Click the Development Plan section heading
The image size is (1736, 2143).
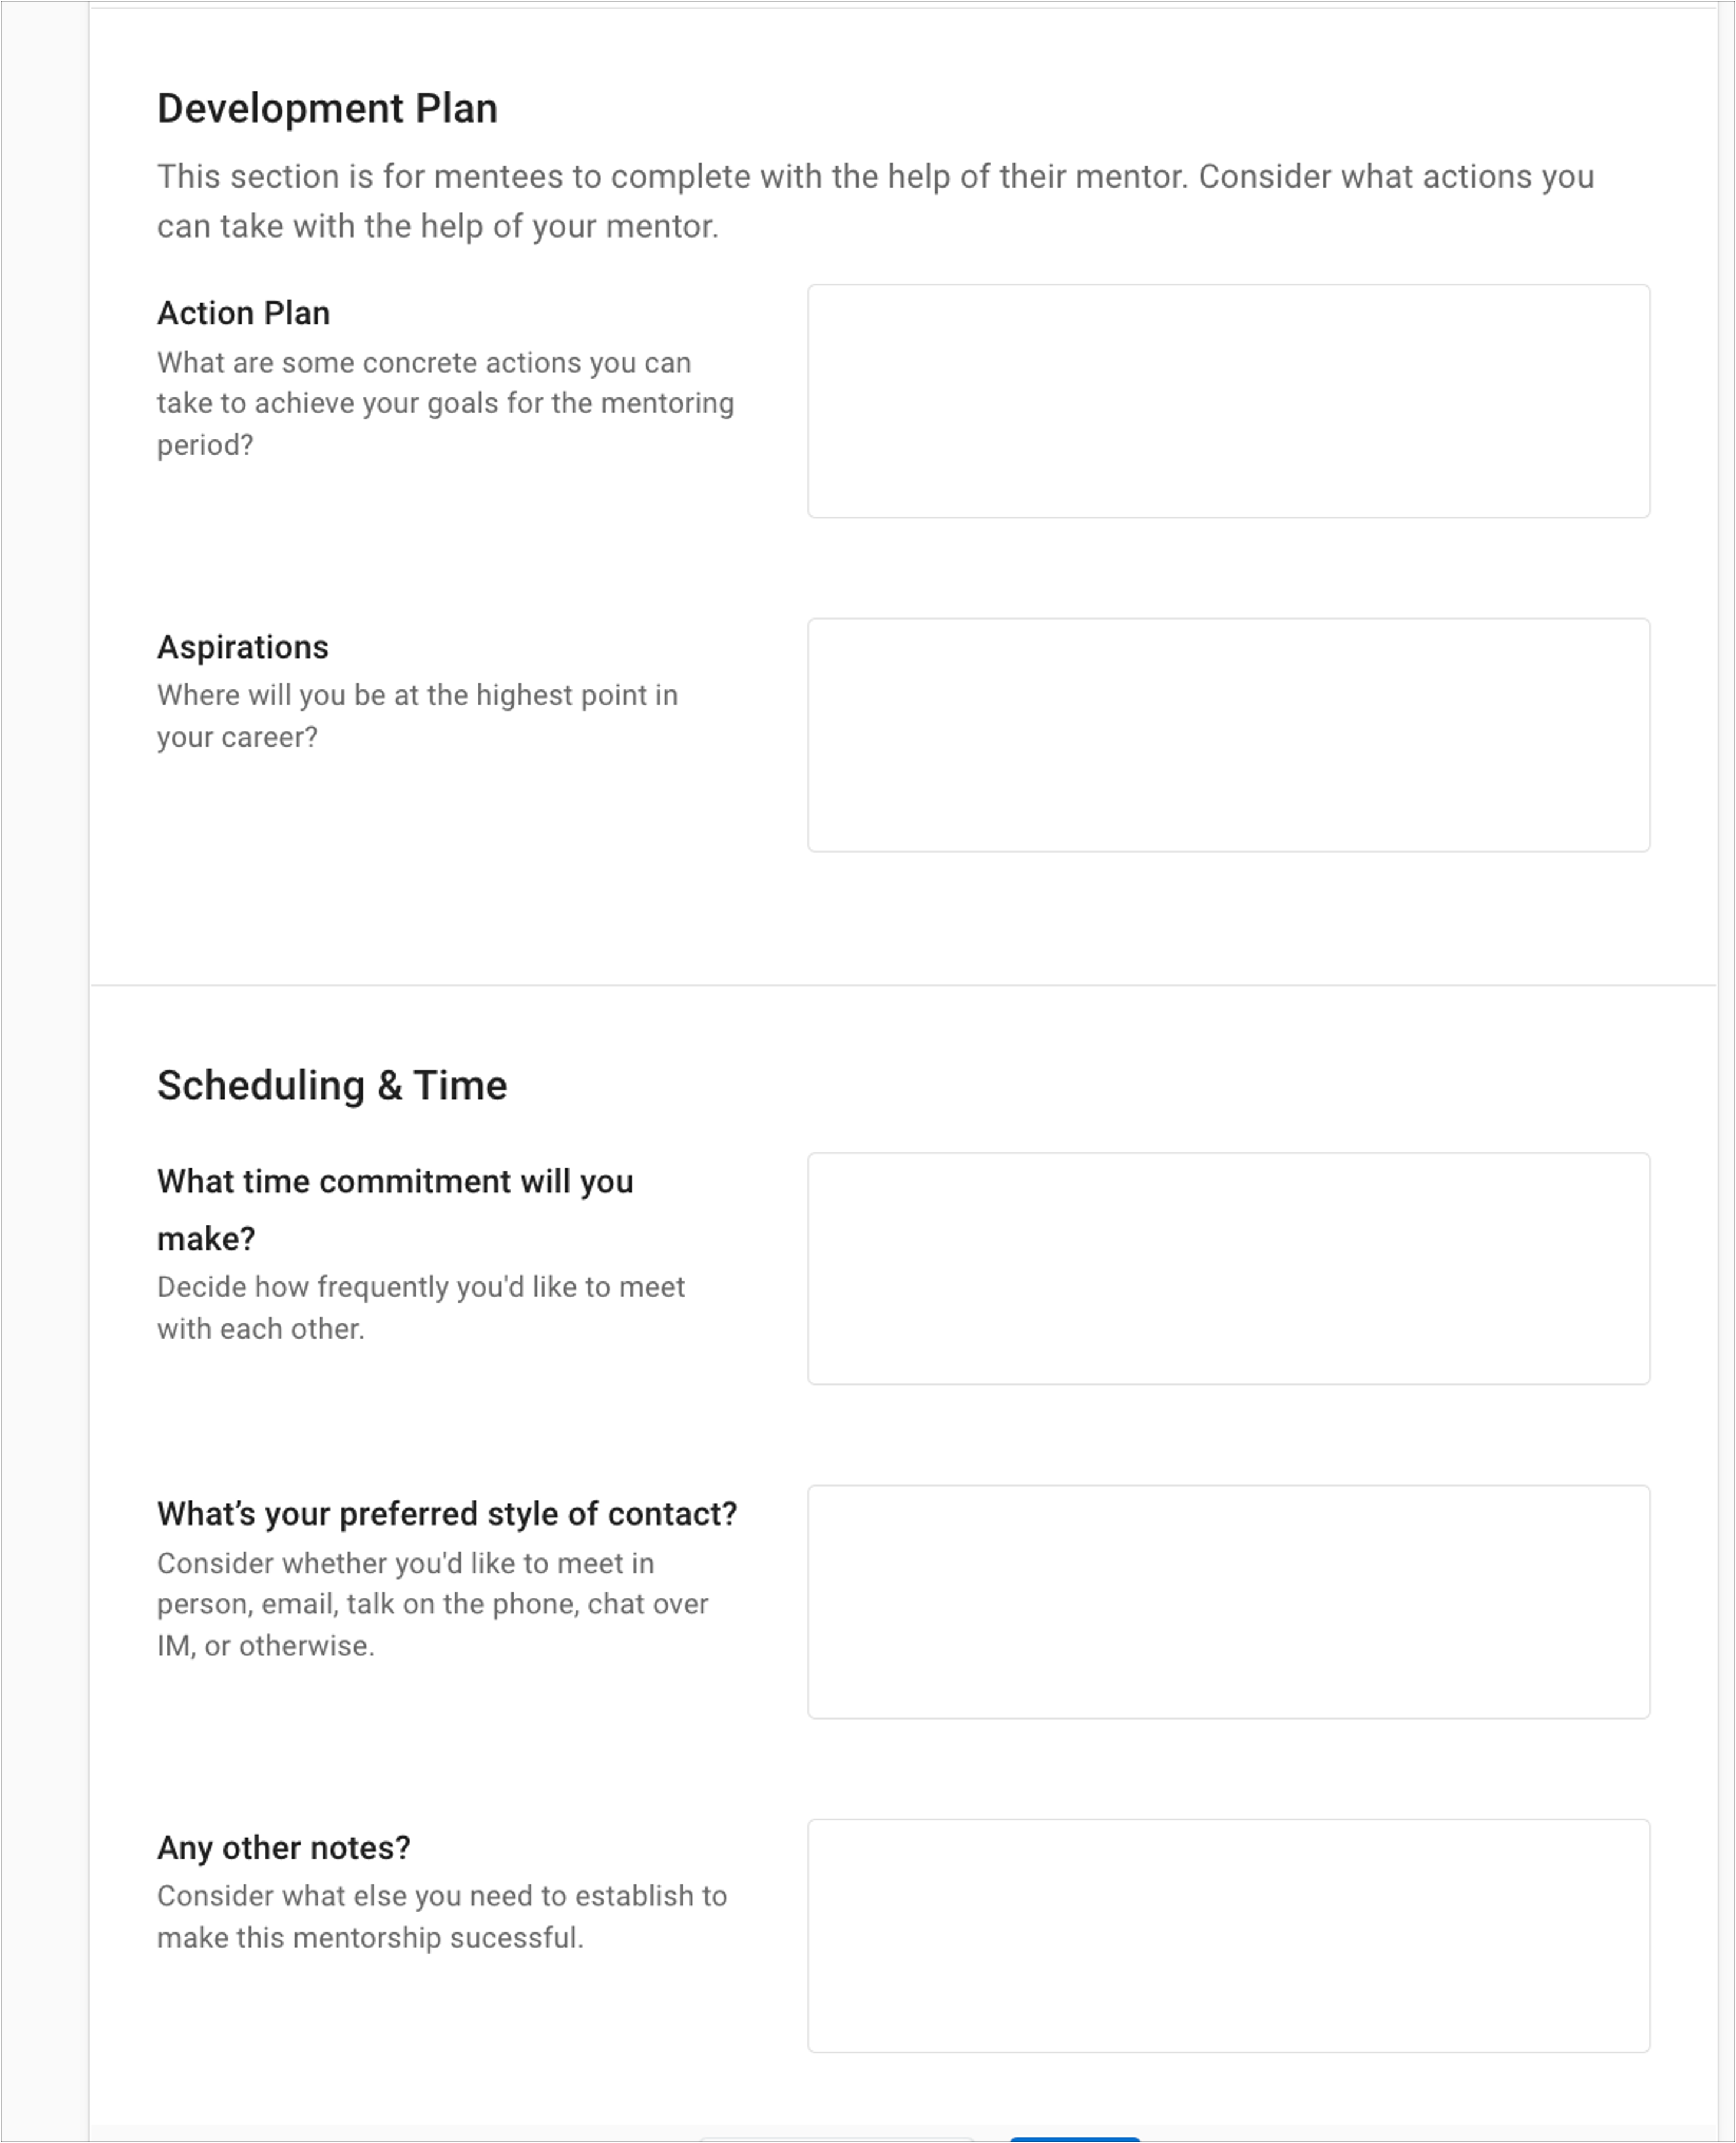coord(327,108)
